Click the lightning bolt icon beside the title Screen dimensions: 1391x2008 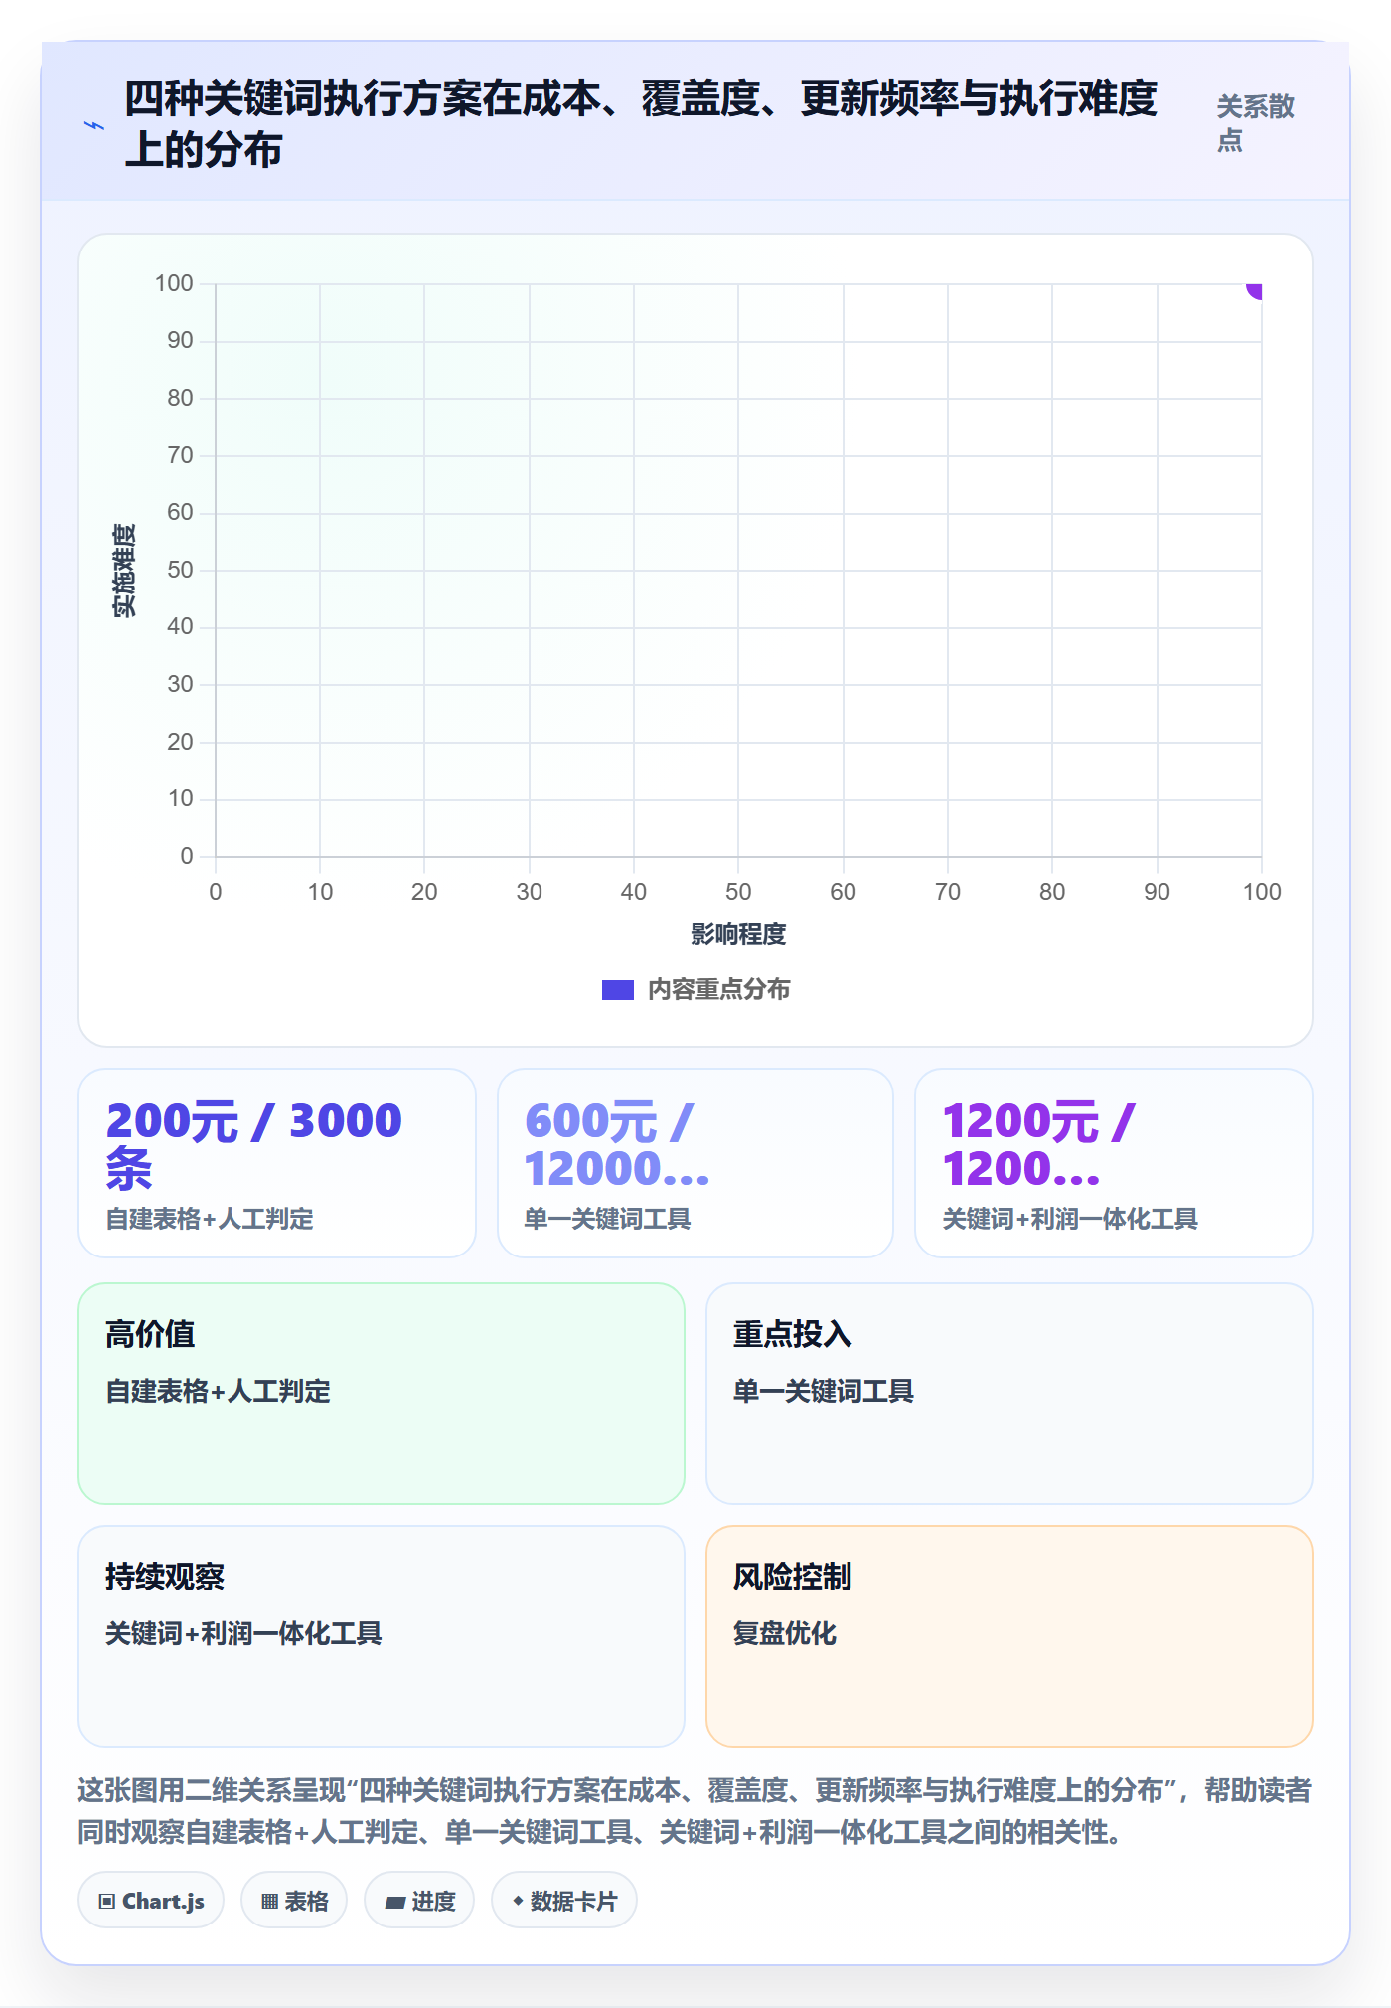[94, 125]
